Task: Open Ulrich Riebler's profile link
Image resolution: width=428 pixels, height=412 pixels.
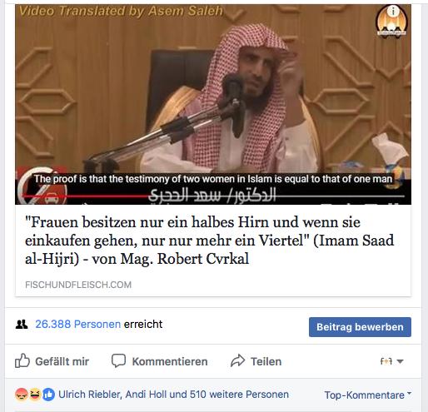Action: point(90,395)
